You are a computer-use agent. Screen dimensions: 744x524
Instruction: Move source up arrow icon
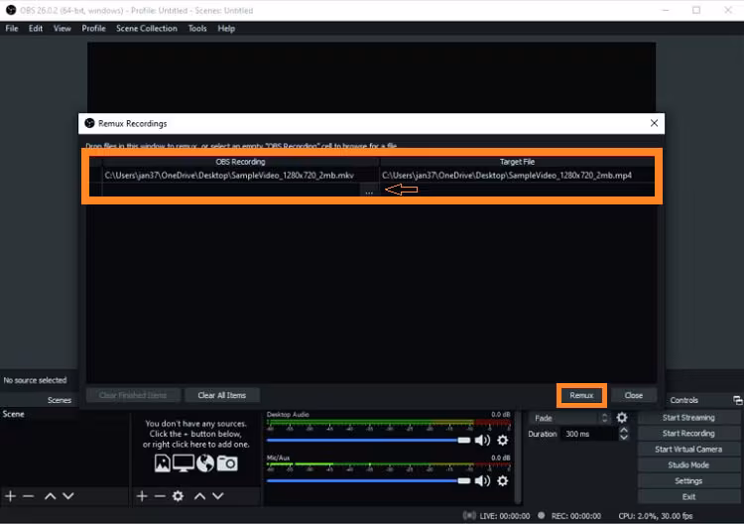(x=199, y=496)
